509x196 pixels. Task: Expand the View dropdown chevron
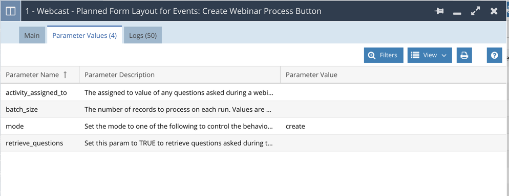click(444, 56)
